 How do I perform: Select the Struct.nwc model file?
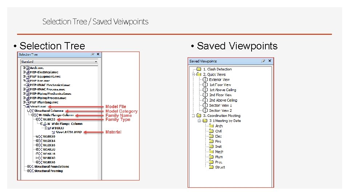tap(38, 106)
